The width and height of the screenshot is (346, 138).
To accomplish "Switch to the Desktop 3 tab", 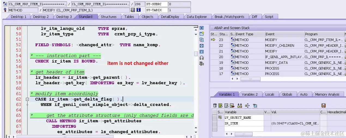I will (64, 17).
